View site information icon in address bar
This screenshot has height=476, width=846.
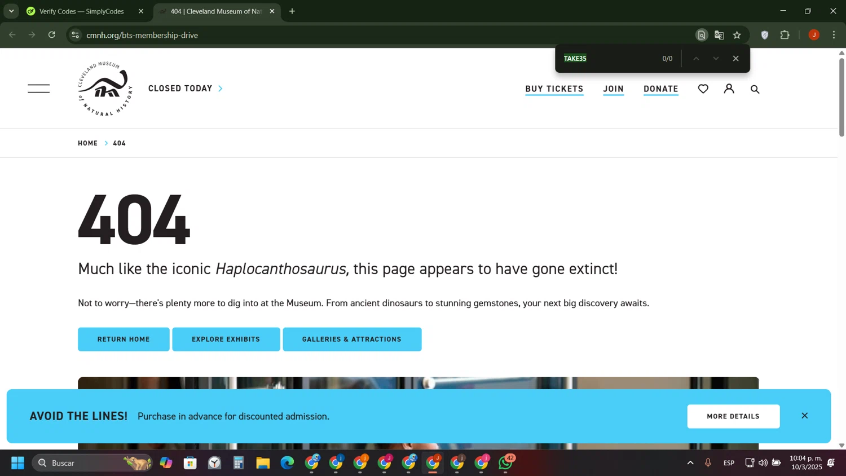coord(75,35)
